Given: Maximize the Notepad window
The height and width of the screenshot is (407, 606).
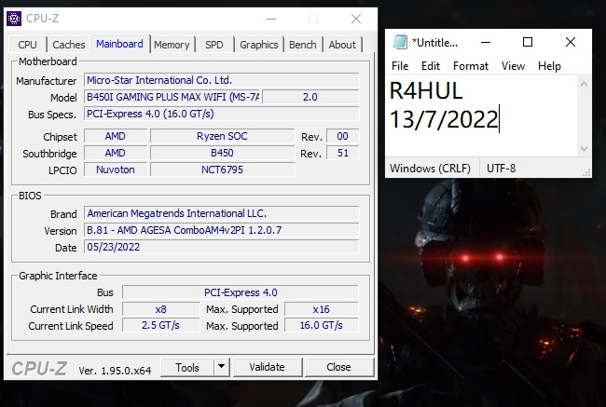Looking at the screenshot, I should pos(528,42).
